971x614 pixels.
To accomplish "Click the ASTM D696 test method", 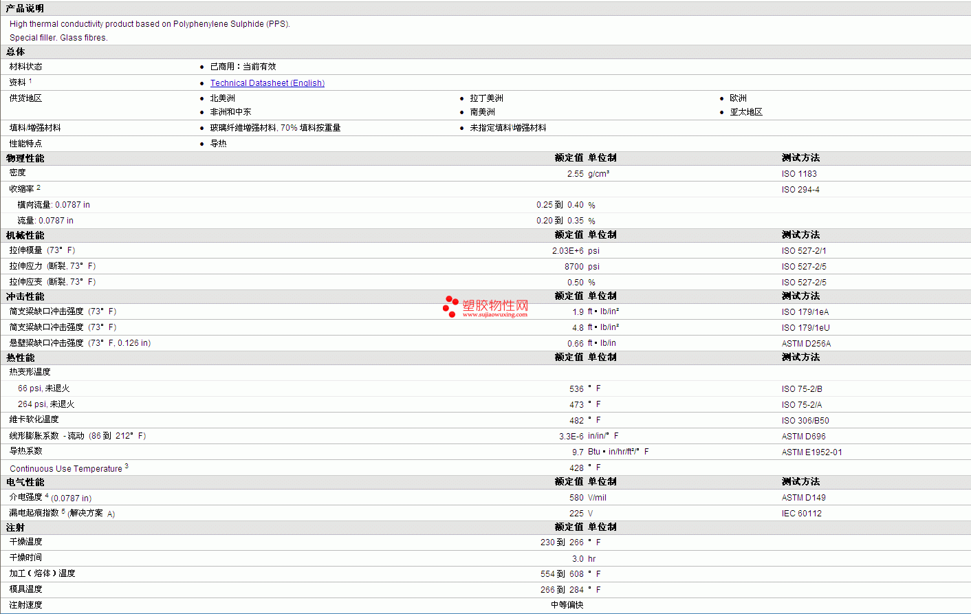I will (x=804, y=437).
